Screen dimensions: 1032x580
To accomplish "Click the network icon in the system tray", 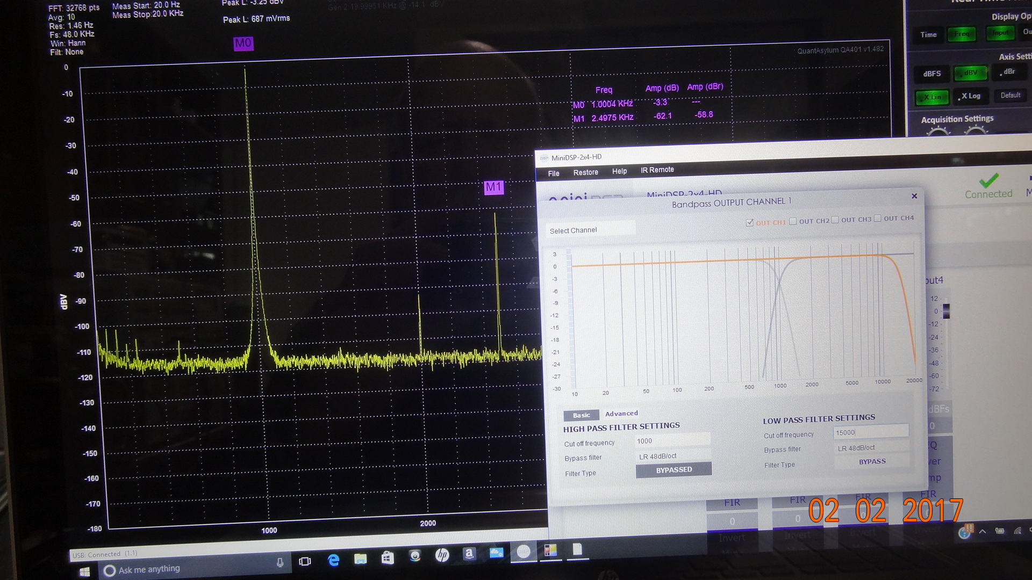I will pos(1017,530).
